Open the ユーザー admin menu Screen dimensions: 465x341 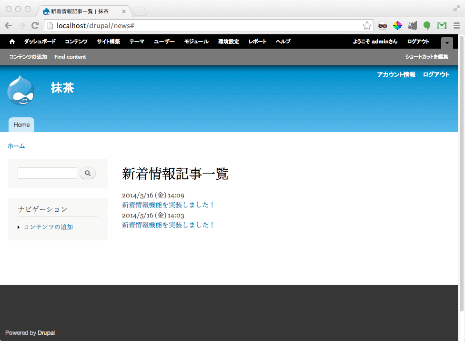[x=164, y=41]
